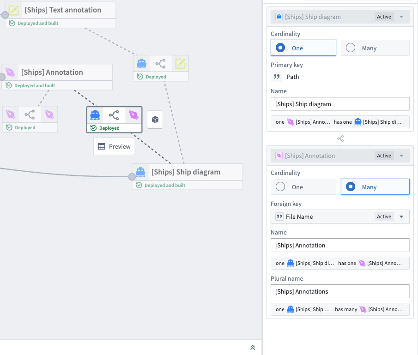Select One cardinality for Ship diagram
418x355 pixels.
pyautogui.click(x=303, y=48)
